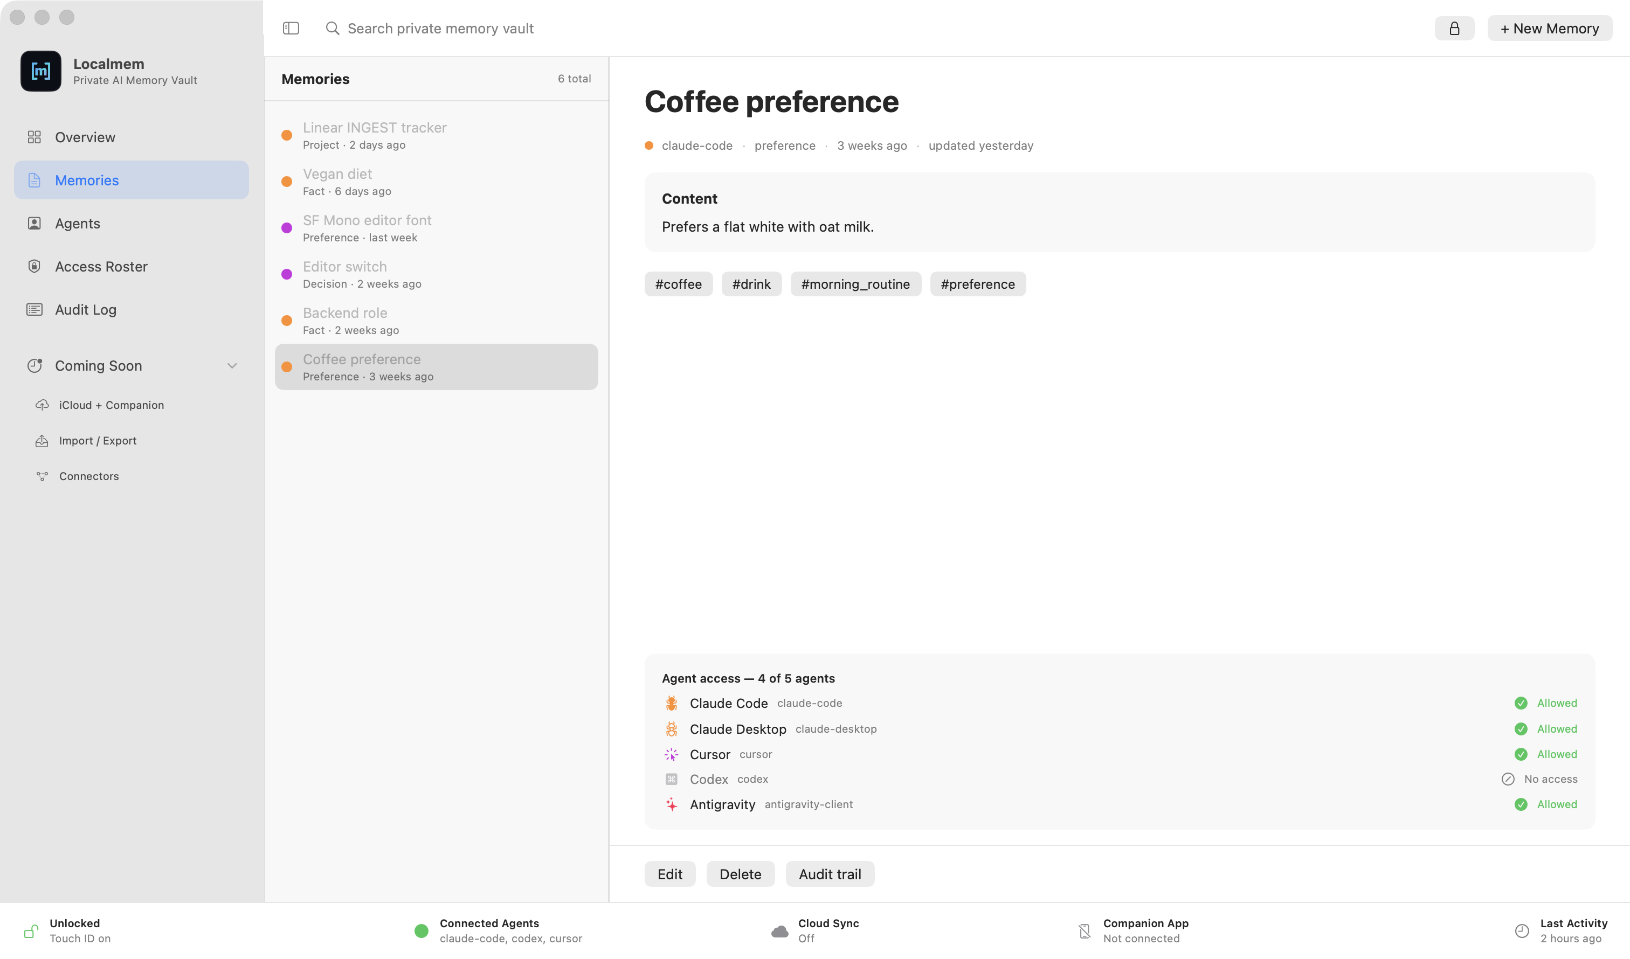The height and width of the screenshot is (959, 1630).
Task: Click the Cloud Sync cloud icon
Action: click(780, 931)
